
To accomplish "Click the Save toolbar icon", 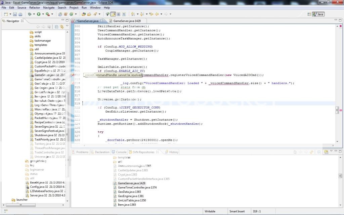I will click(15, 14).
